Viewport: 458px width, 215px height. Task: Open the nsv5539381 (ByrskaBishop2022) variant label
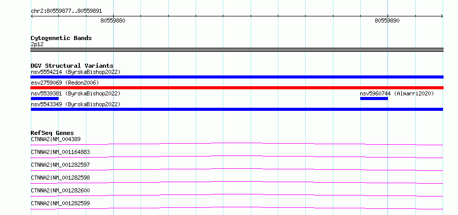coord(76,93)
